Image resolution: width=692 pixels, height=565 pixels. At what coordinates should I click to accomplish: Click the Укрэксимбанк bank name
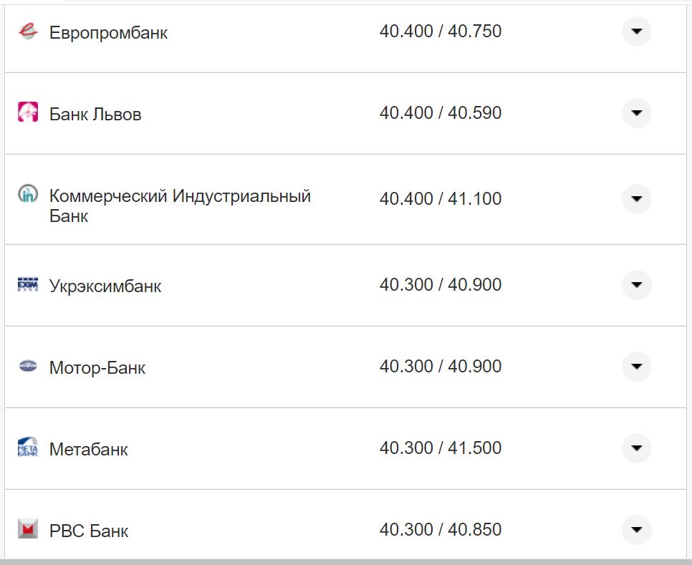click(105, 284)
